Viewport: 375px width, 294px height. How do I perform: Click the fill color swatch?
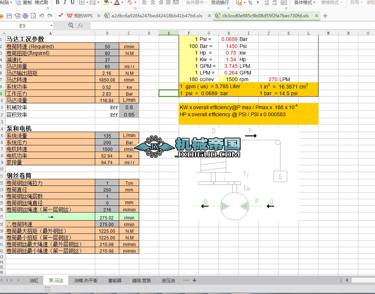pos(105,4)
